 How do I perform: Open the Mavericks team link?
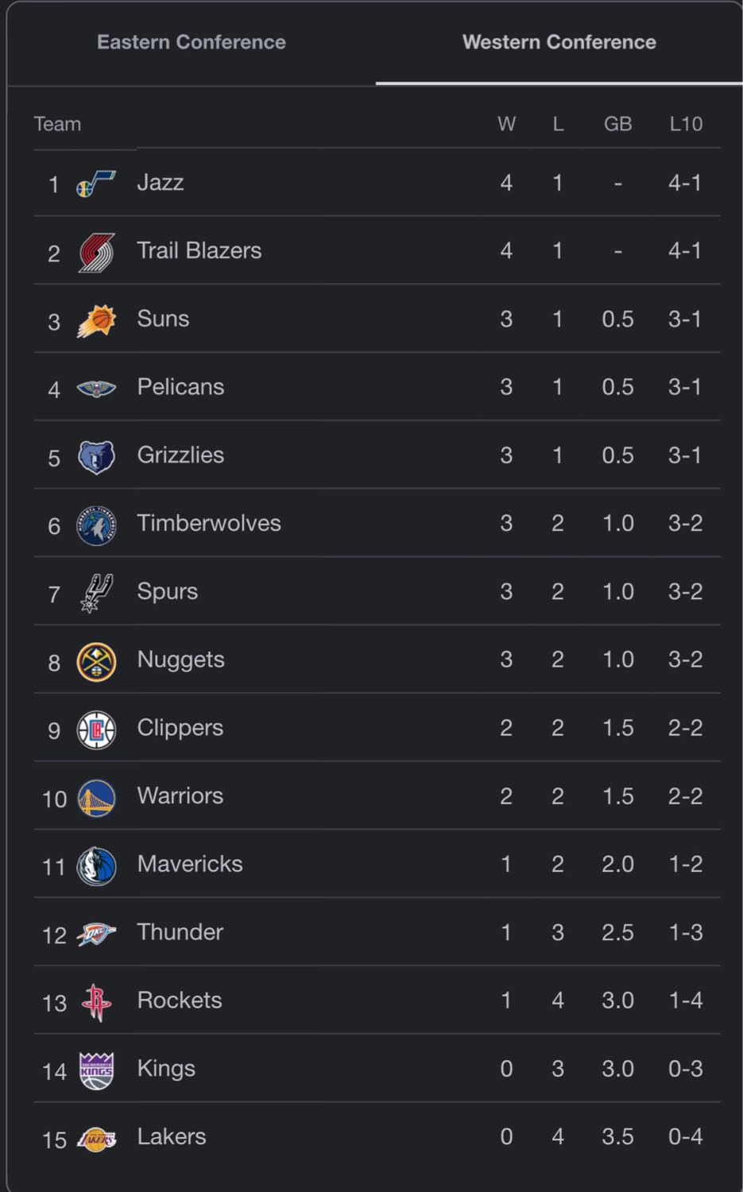(190, 864)
